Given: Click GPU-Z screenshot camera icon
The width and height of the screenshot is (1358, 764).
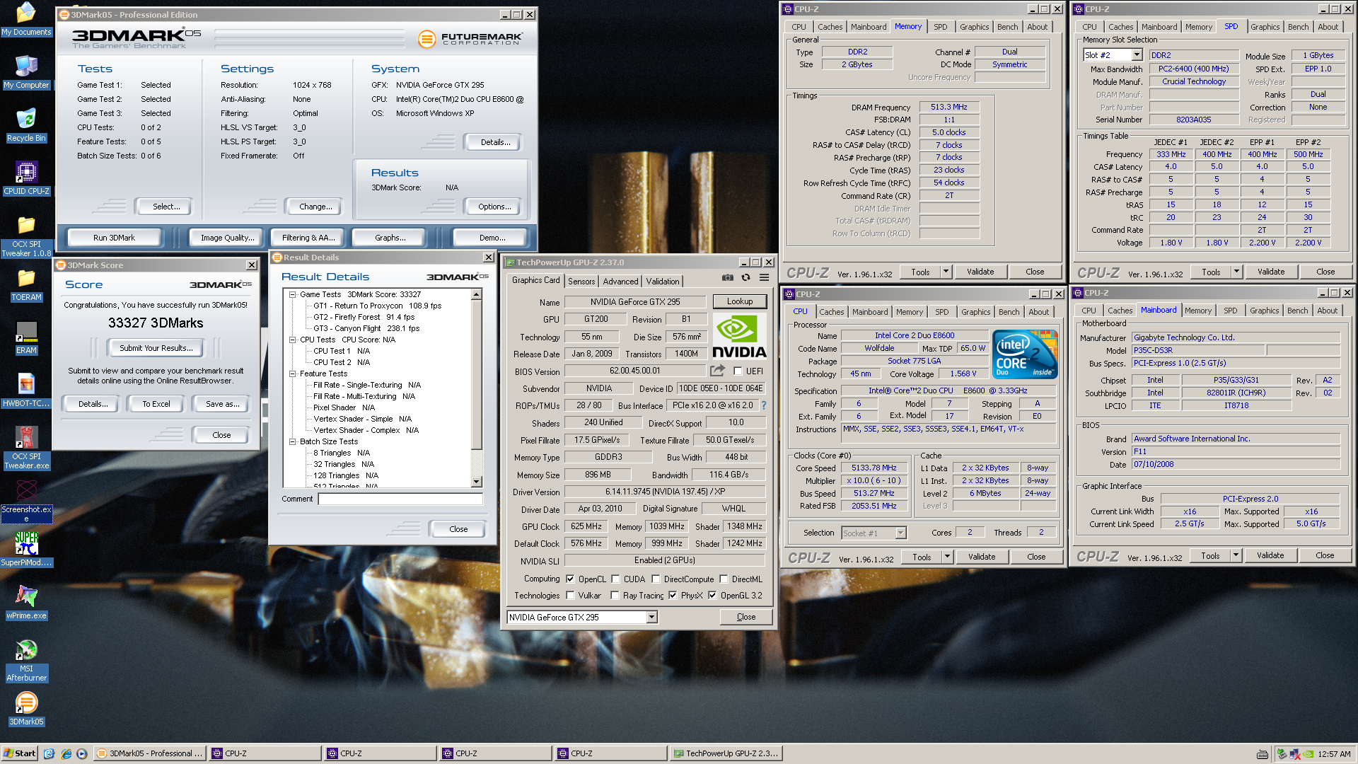Looking at the screenshot, I should 727,277.
